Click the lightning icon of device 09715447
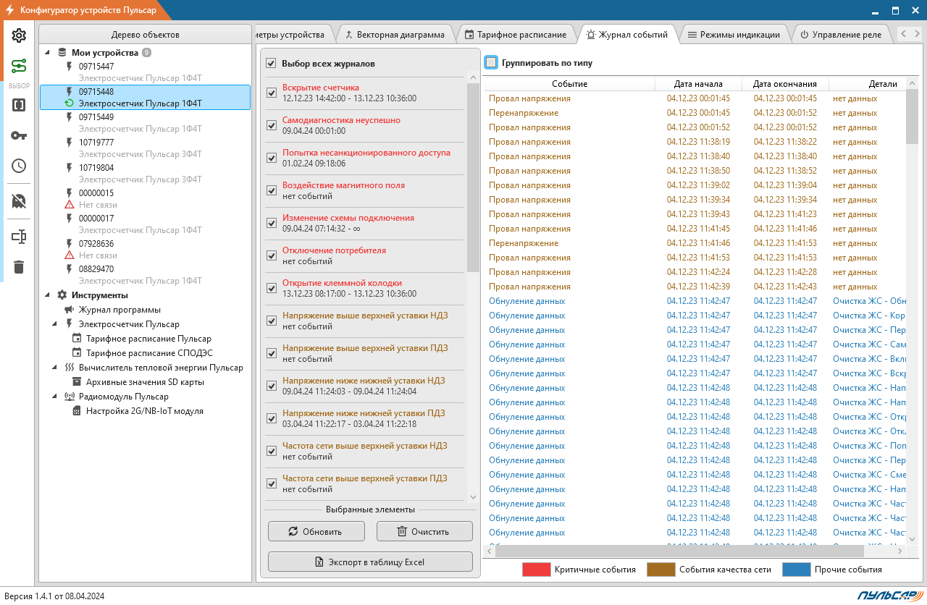This screenshot has height=605, width=927. [x=70, y=67]
